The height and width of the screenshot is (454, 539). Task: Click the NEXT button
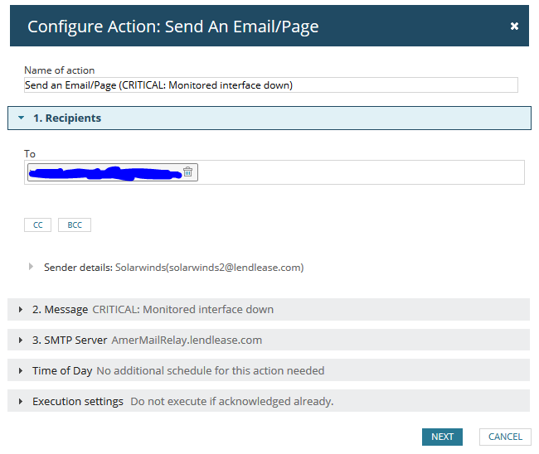[442, 437]
